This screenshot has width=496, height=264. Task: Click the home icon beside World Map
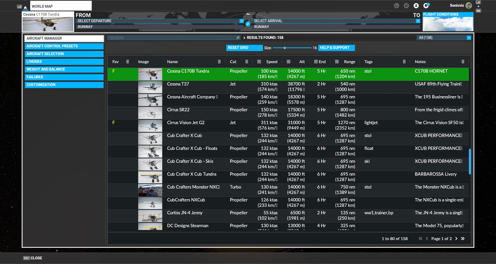click(25, 7)
